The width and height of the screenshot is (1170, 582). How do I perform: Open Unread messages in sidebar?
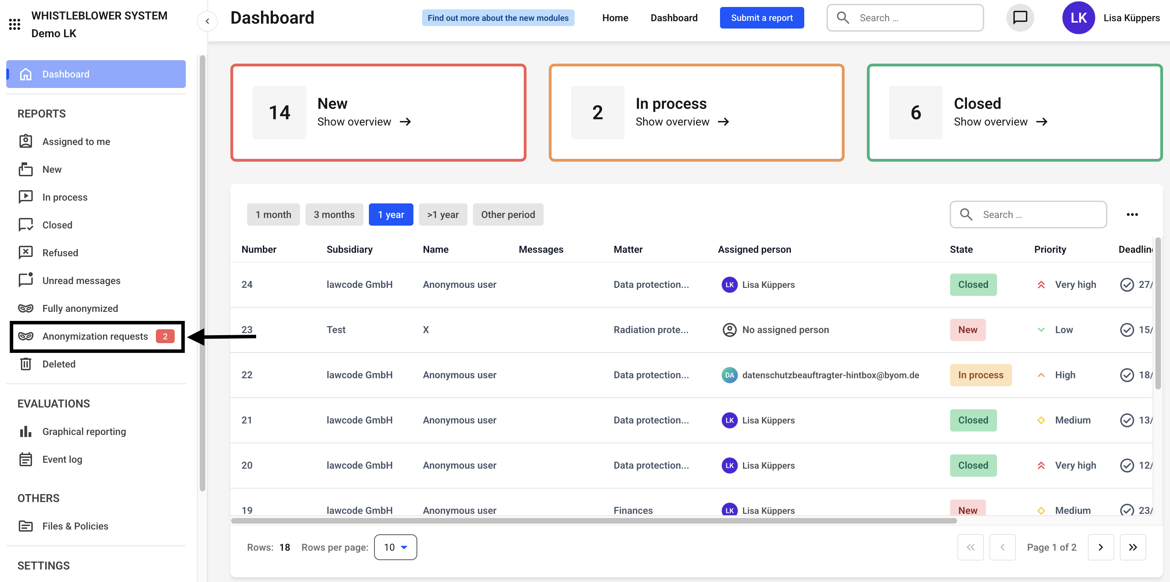click(x=81, y=280)
